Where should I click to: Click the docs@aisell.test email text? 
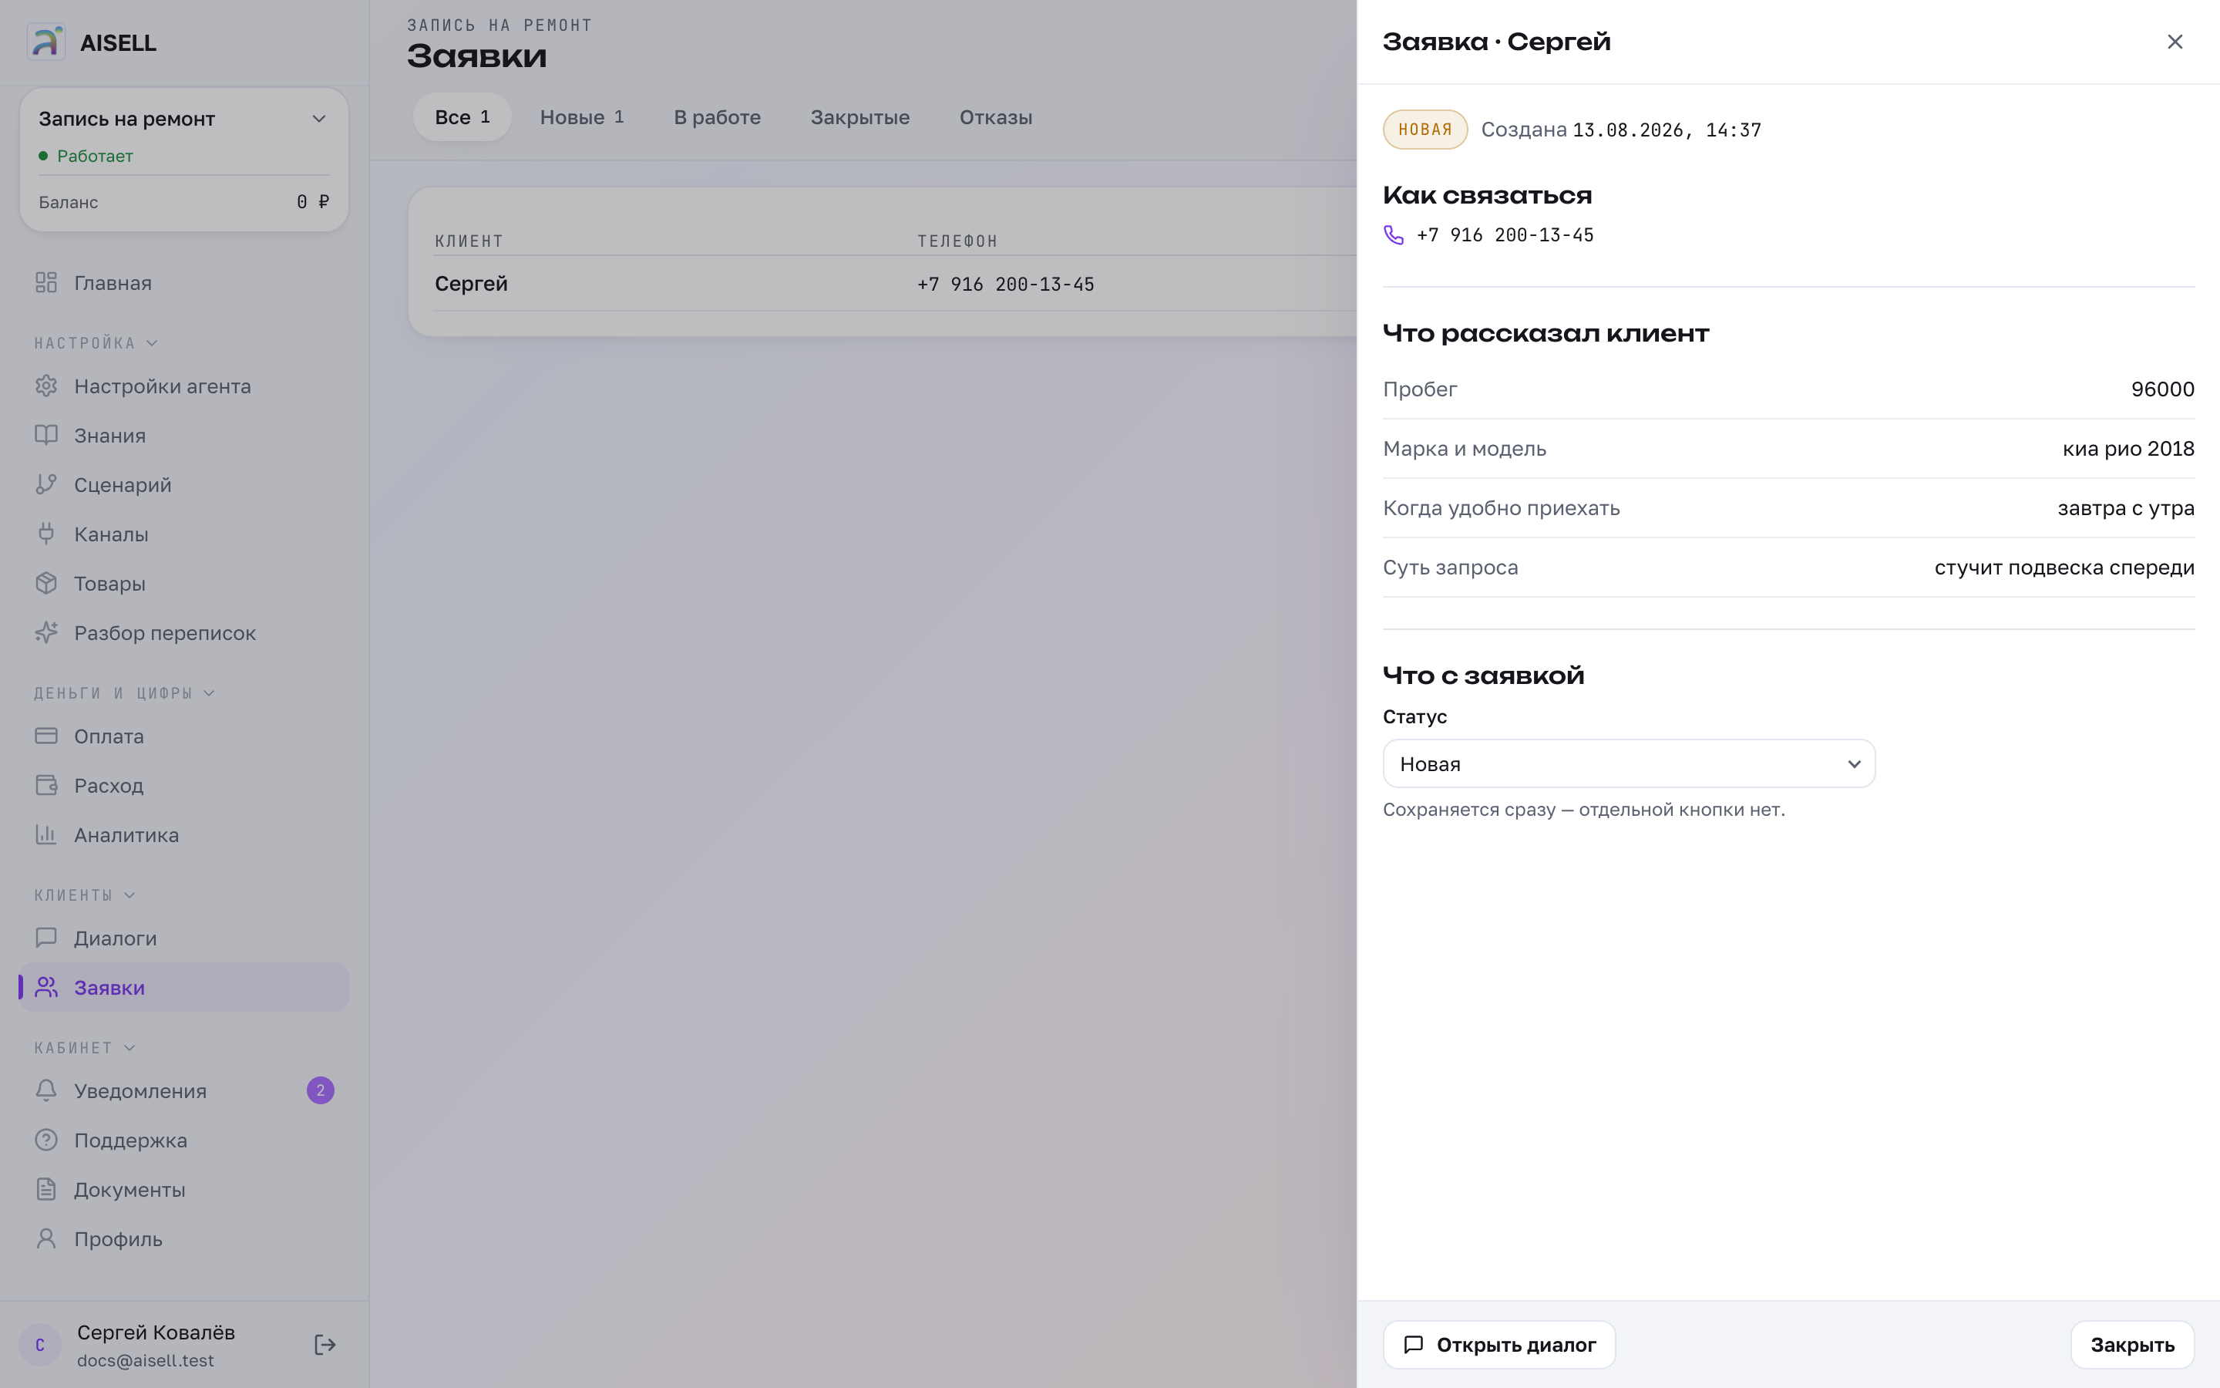[x=146, y=1360]
